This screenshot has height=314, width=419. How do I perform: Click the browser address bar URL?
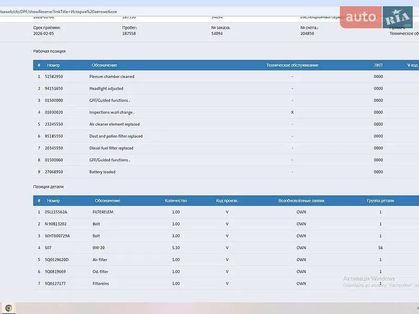pyautogui.click(x=58, y=12)
